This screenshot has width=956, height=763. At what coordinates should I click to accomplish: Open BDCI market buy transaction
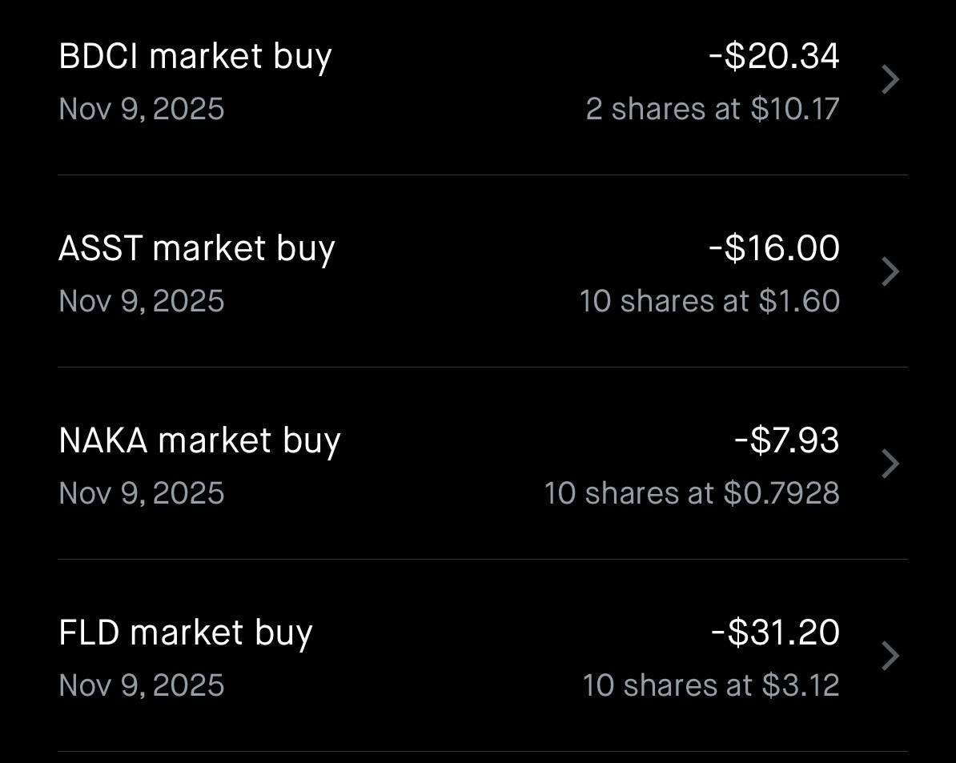pos(195,58)
